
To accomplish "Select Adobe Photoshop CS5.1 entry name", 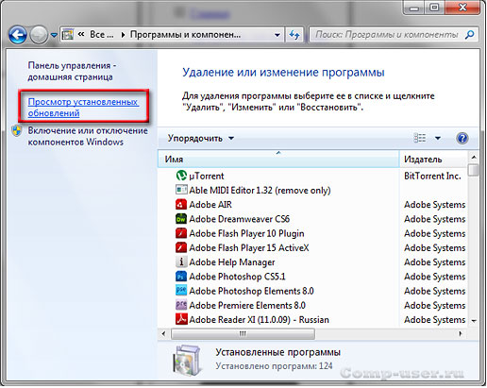I will coord(238,277).
